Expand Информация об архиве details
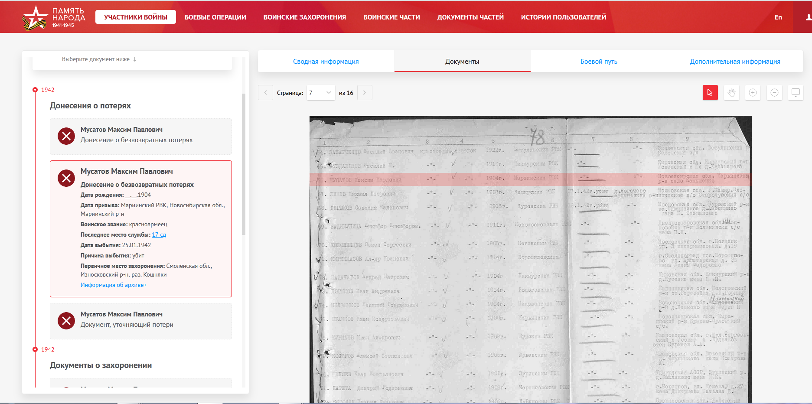Viewport: 812px width, 404px height. 114,285
